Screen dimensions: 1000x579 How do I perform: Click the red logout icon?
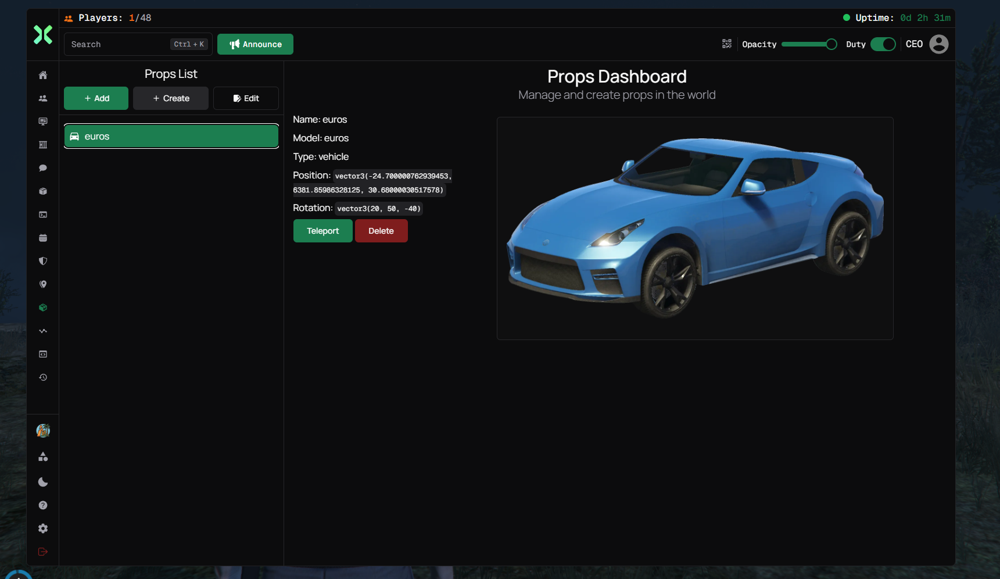click(x=43, y=552)
